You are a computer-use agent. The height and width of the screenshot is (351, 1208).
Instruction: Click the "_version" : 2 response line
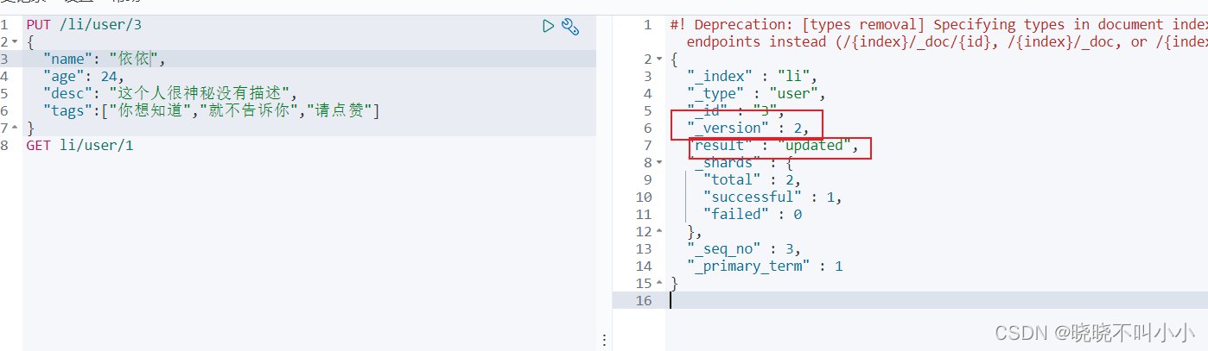[x=748, y=128]
